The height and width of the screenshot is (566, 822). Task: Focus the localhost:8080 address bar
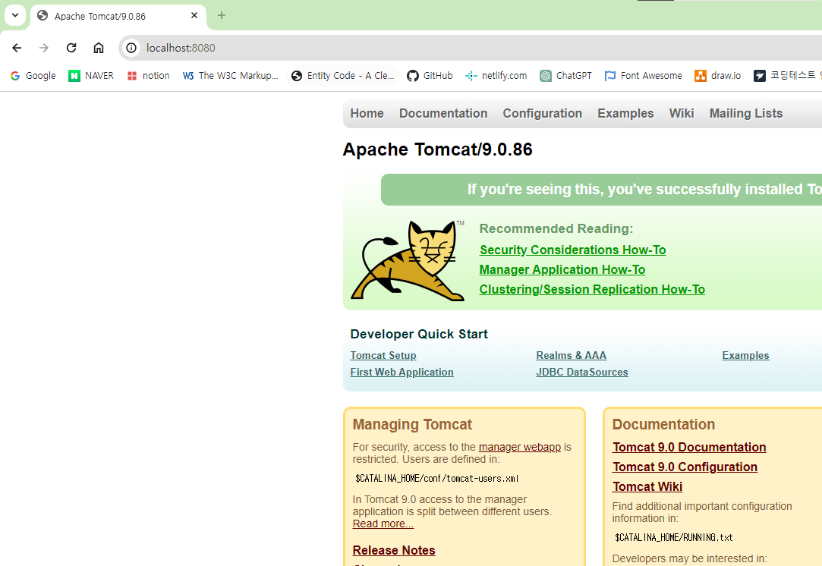pyautogui.click(x=471, y=49)
